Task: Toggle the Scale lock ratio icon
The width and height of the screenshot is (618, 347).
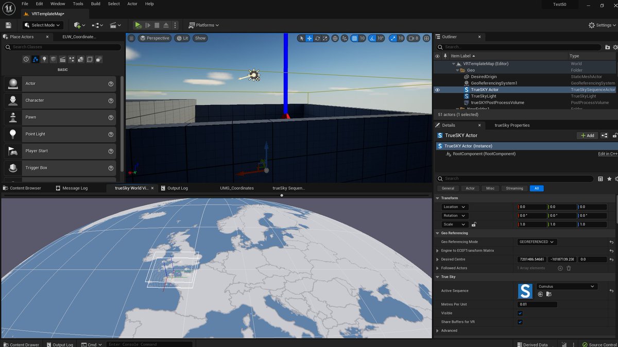Action: point(474,224)
